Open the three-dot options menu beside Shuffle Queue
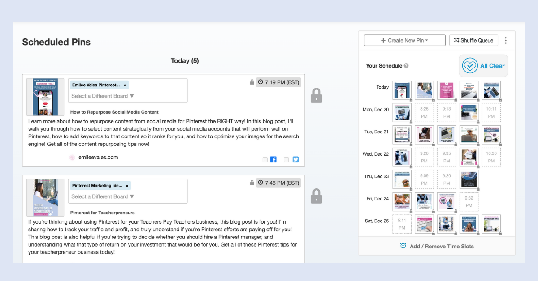Screen dimensions: 538x281 (506, 40)
